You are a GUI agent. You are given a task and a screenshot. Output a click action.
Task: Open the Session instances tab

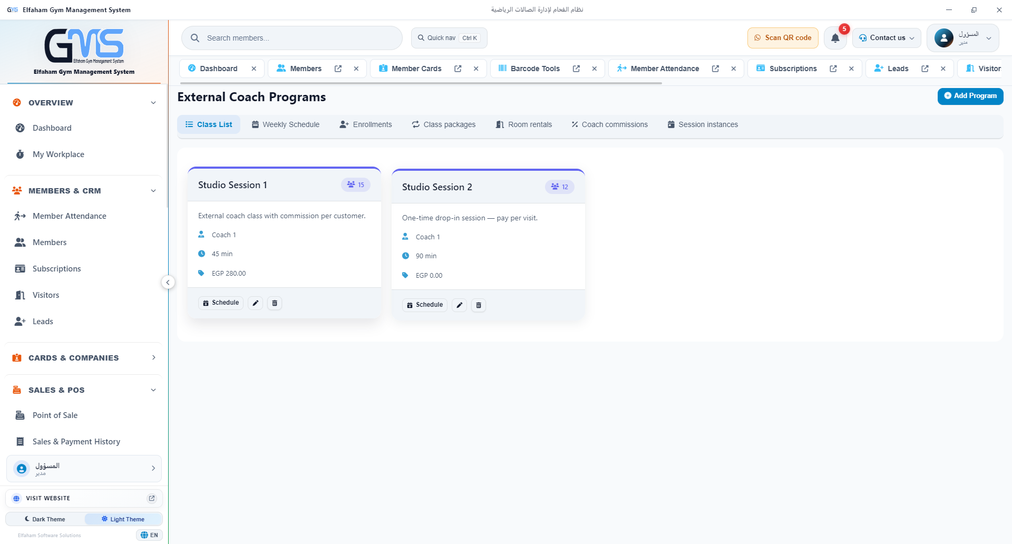(x=703, y=124)
